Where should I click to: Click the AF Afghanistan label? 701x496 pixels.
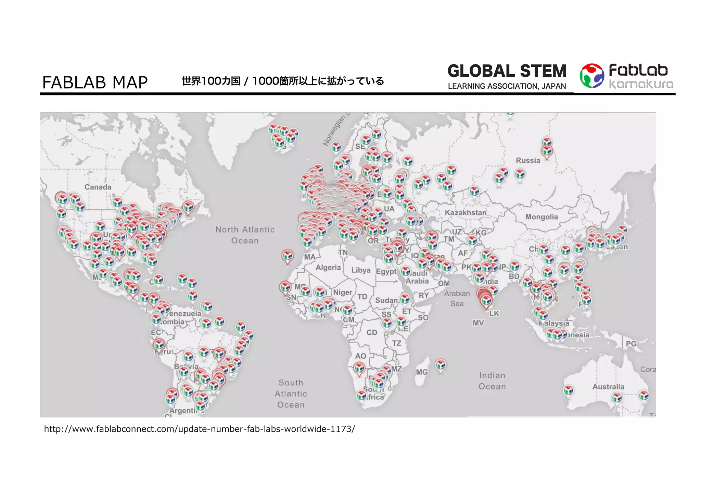[463, 253]
